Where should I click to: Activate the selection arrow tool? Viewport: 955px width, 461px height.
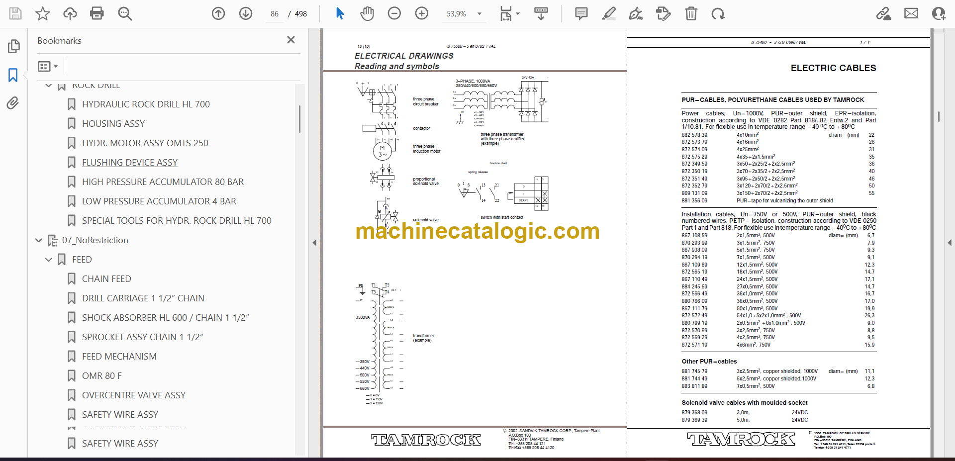coord(340,13)
